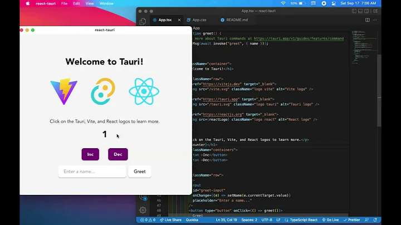Click Quokka in the status bar
The image size is (401, 225).
click(x=192, y=220)
